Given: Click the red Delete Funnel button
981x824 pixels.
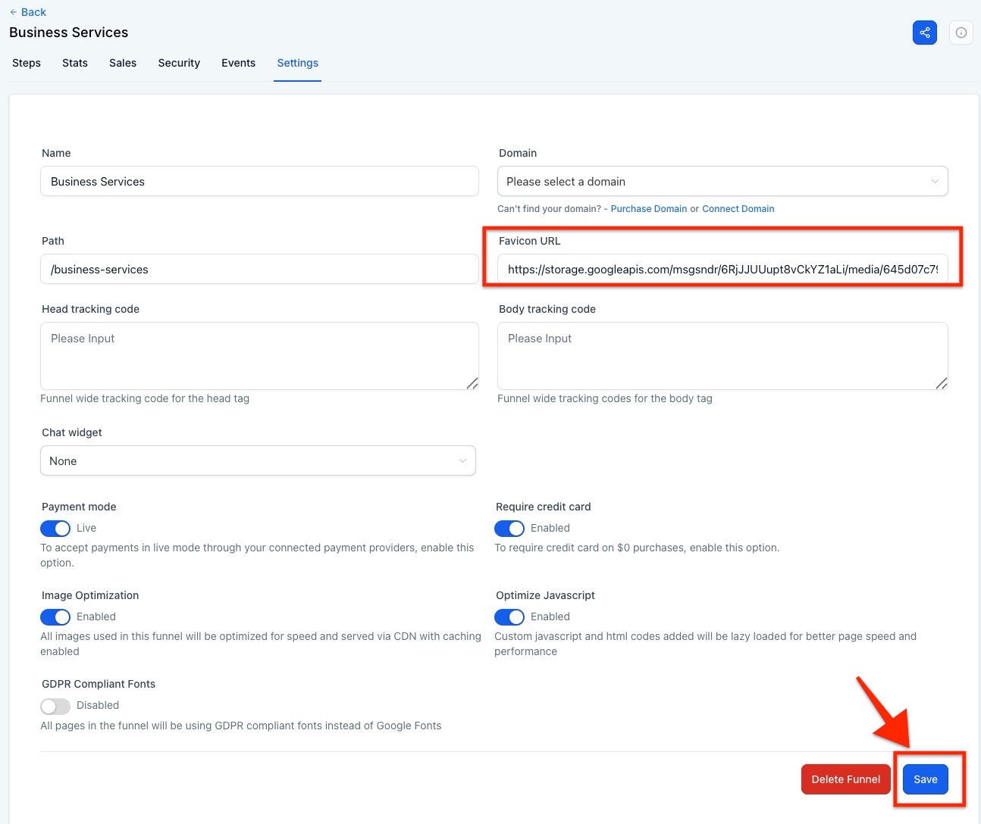Looking at the screenshot, I should pos(845,779).
